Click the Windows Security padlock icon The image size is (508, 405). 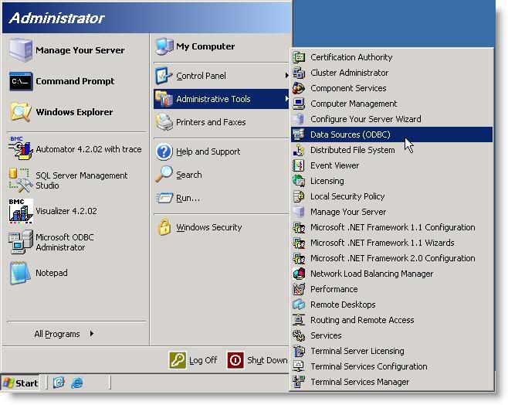click(x=164, y=226)
